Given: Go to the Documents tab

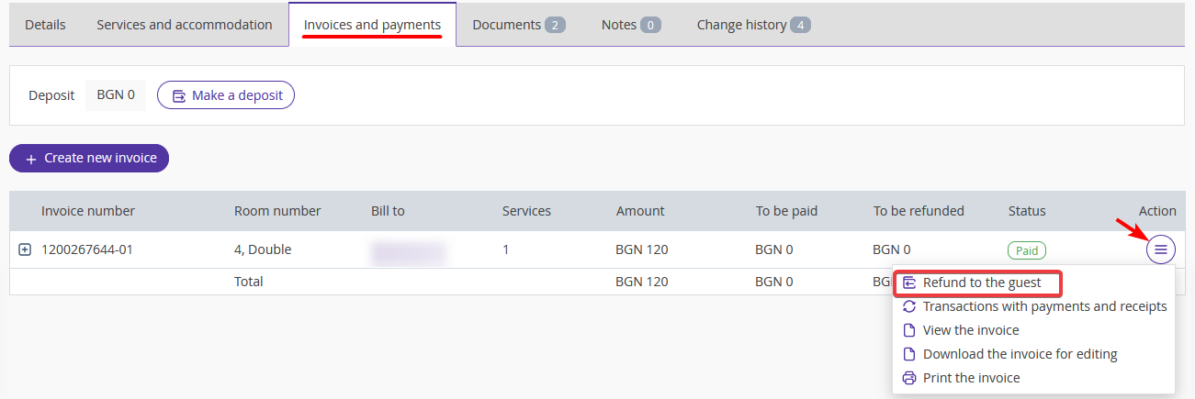Looking at the screenshot, I should [518, 25].
